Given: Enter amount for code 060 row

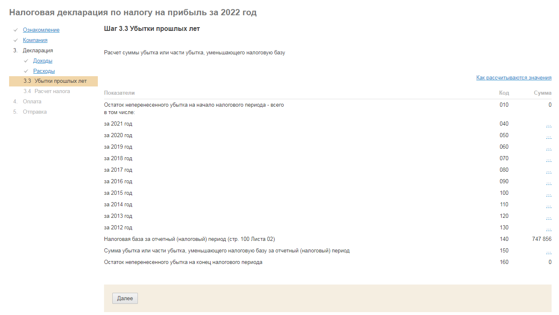Looking at the screenshot, I should pyautogui.click(x=548, y=148).
